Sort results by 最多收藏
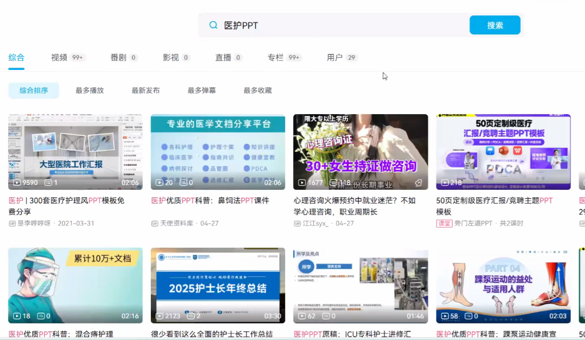 (258, 90)
